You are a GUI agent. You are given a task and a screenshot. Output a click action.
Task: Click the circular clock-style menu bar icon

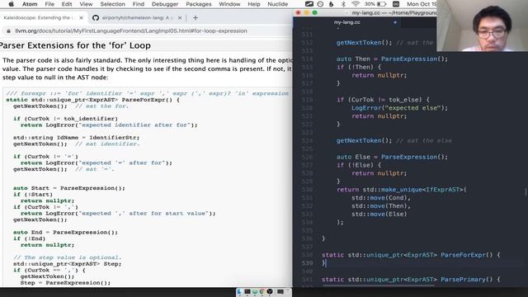(x=320, y=4)
